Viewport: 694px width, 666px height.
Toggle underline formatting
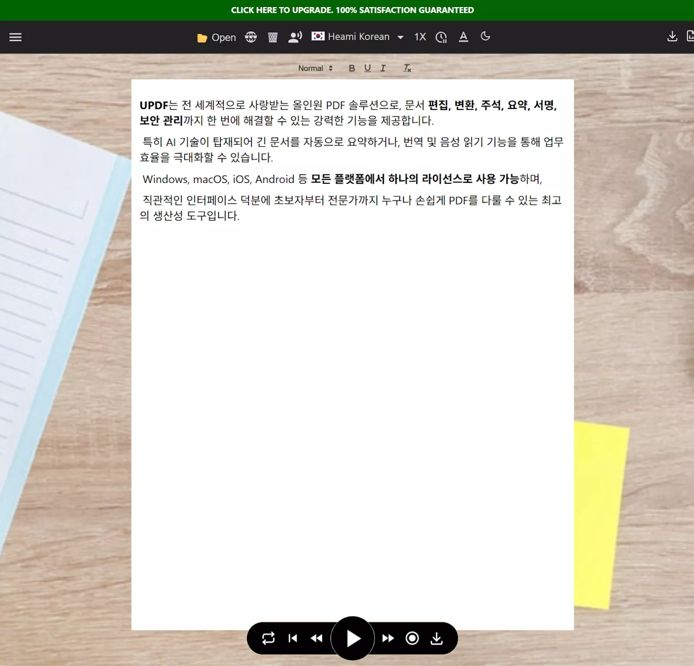pos(367,68)
